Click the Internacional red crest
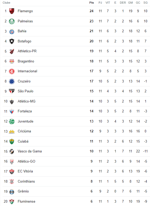The width and height of the screenshot is (150, 206). click(12, 71)
